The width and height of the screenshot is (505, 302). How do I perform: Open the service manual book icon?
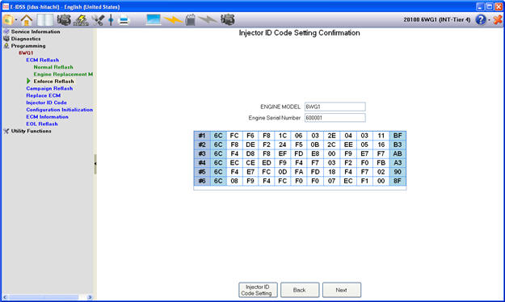(x=45, y=20)
